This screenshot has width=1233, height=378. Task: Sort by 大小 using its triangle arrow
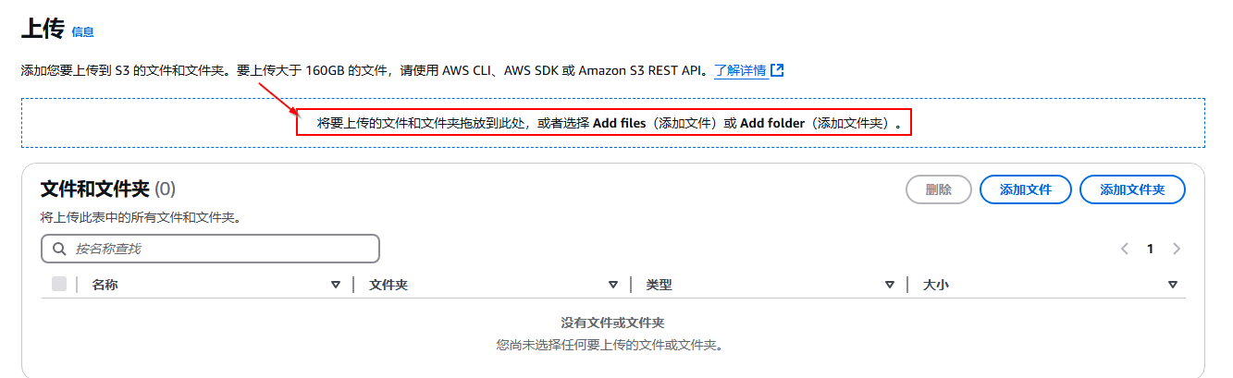pyautogui.click(x=1173, y=285)
